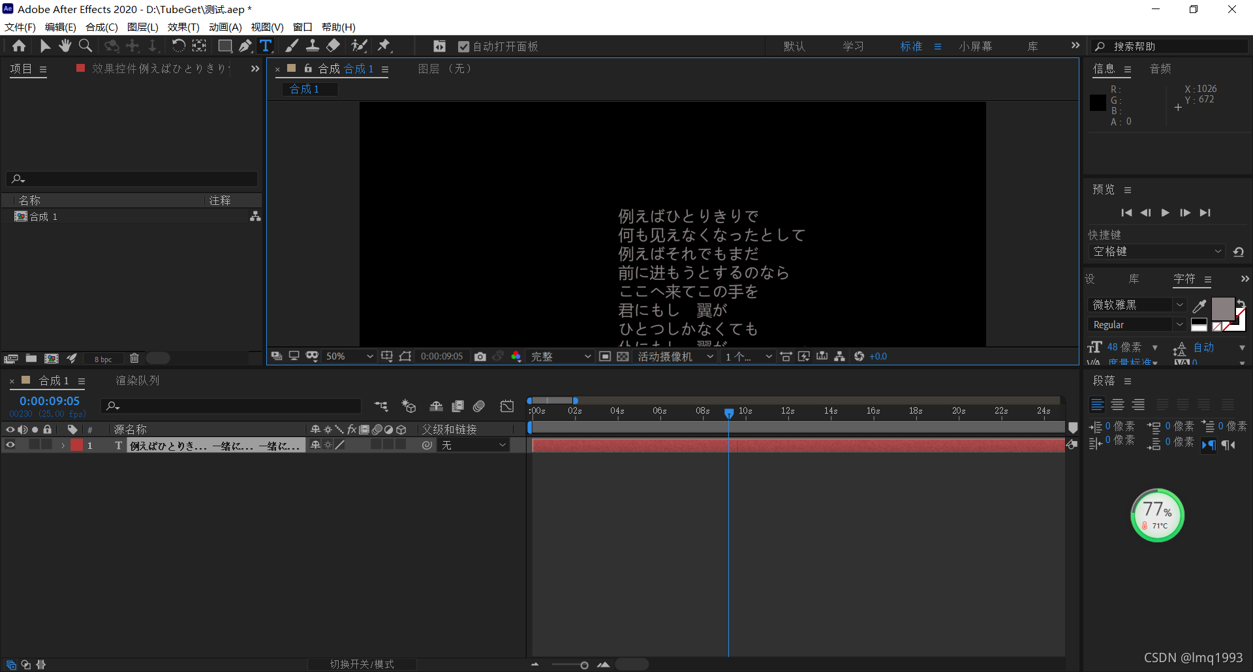Open the parent link dropdown showing 无

473,444
